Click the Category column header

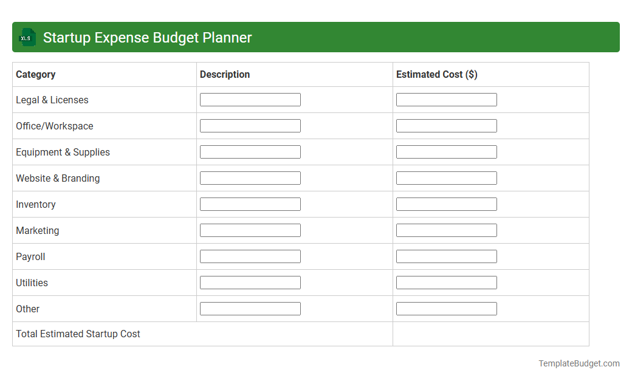(35, 74)
